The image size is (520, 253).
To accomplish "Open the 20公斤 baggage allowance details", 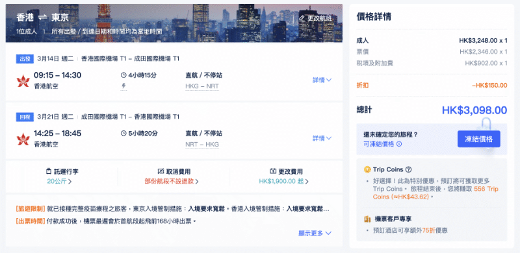I will click(59, 181).
